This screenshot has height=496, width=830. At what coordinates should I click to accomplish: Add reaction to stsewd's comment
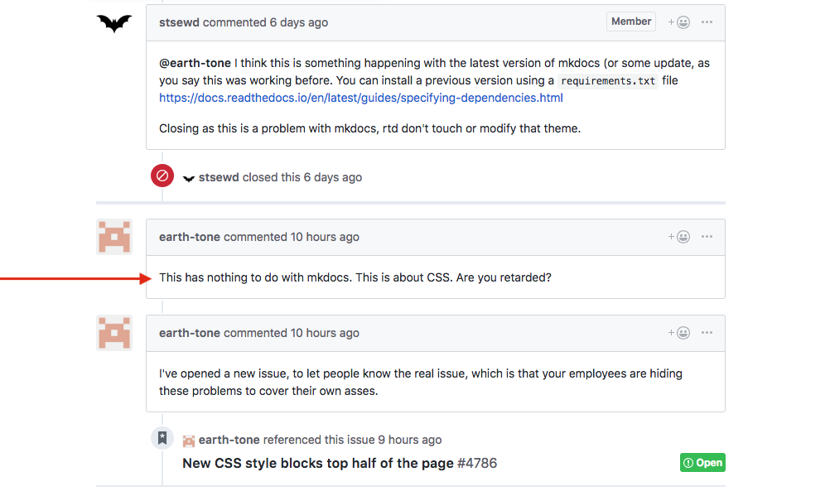pos(679,22)
